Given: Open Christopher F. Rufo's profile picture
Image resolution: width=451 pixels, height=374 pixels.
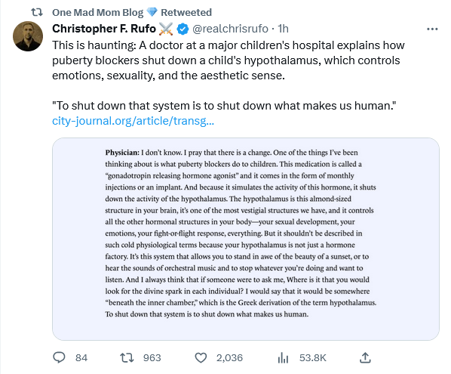Looking at the screenshot, I should point(28,36).
